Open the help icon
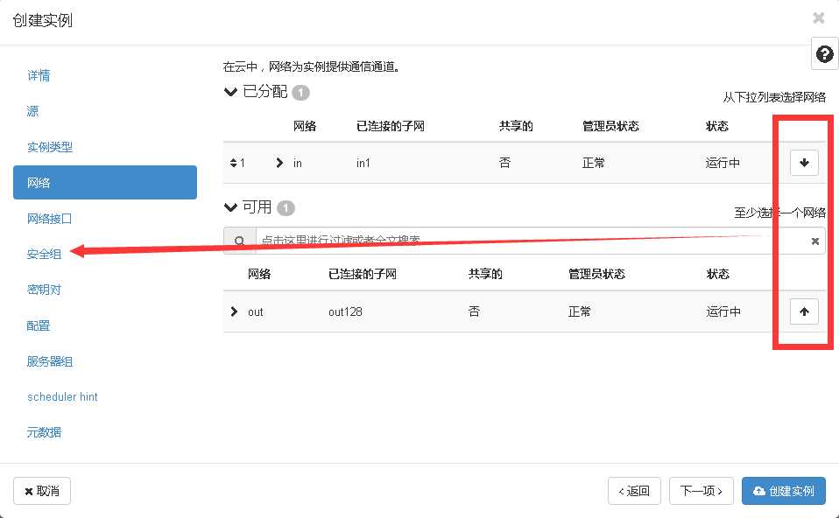839x518 pixels. click(x=823, y=53)
